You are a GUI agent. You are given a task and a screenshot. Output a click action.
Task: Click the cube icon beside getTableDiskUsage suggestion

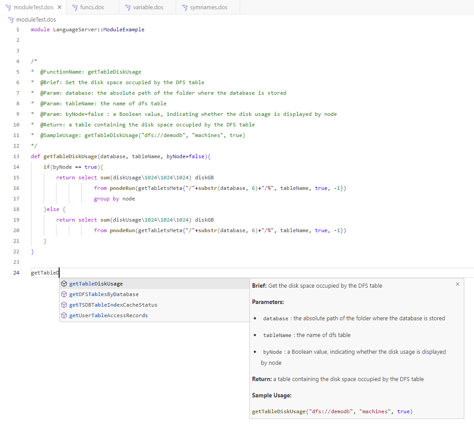pos(64,284)
